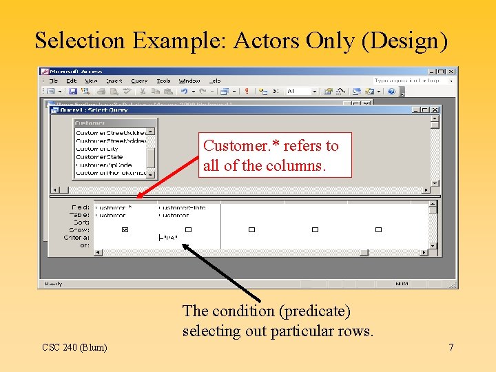Viewport: 496px width, 372px height.
Task: Click the Spelling check toolbar icon
Action: (x=127, y=91)
